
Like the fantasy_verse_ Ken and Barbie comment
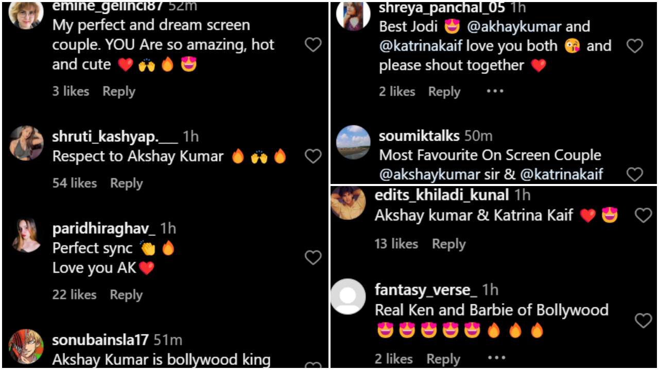pos(643,321)
